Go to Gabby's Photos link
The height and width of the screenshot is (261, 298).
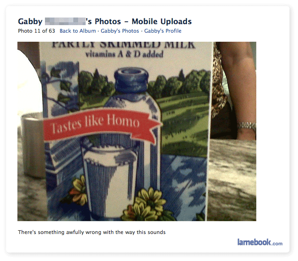pos(120,31)
